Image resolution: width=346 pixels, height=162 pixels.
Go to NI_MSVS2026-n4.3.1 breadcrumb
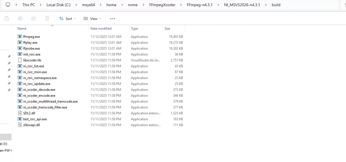point(242,5)
